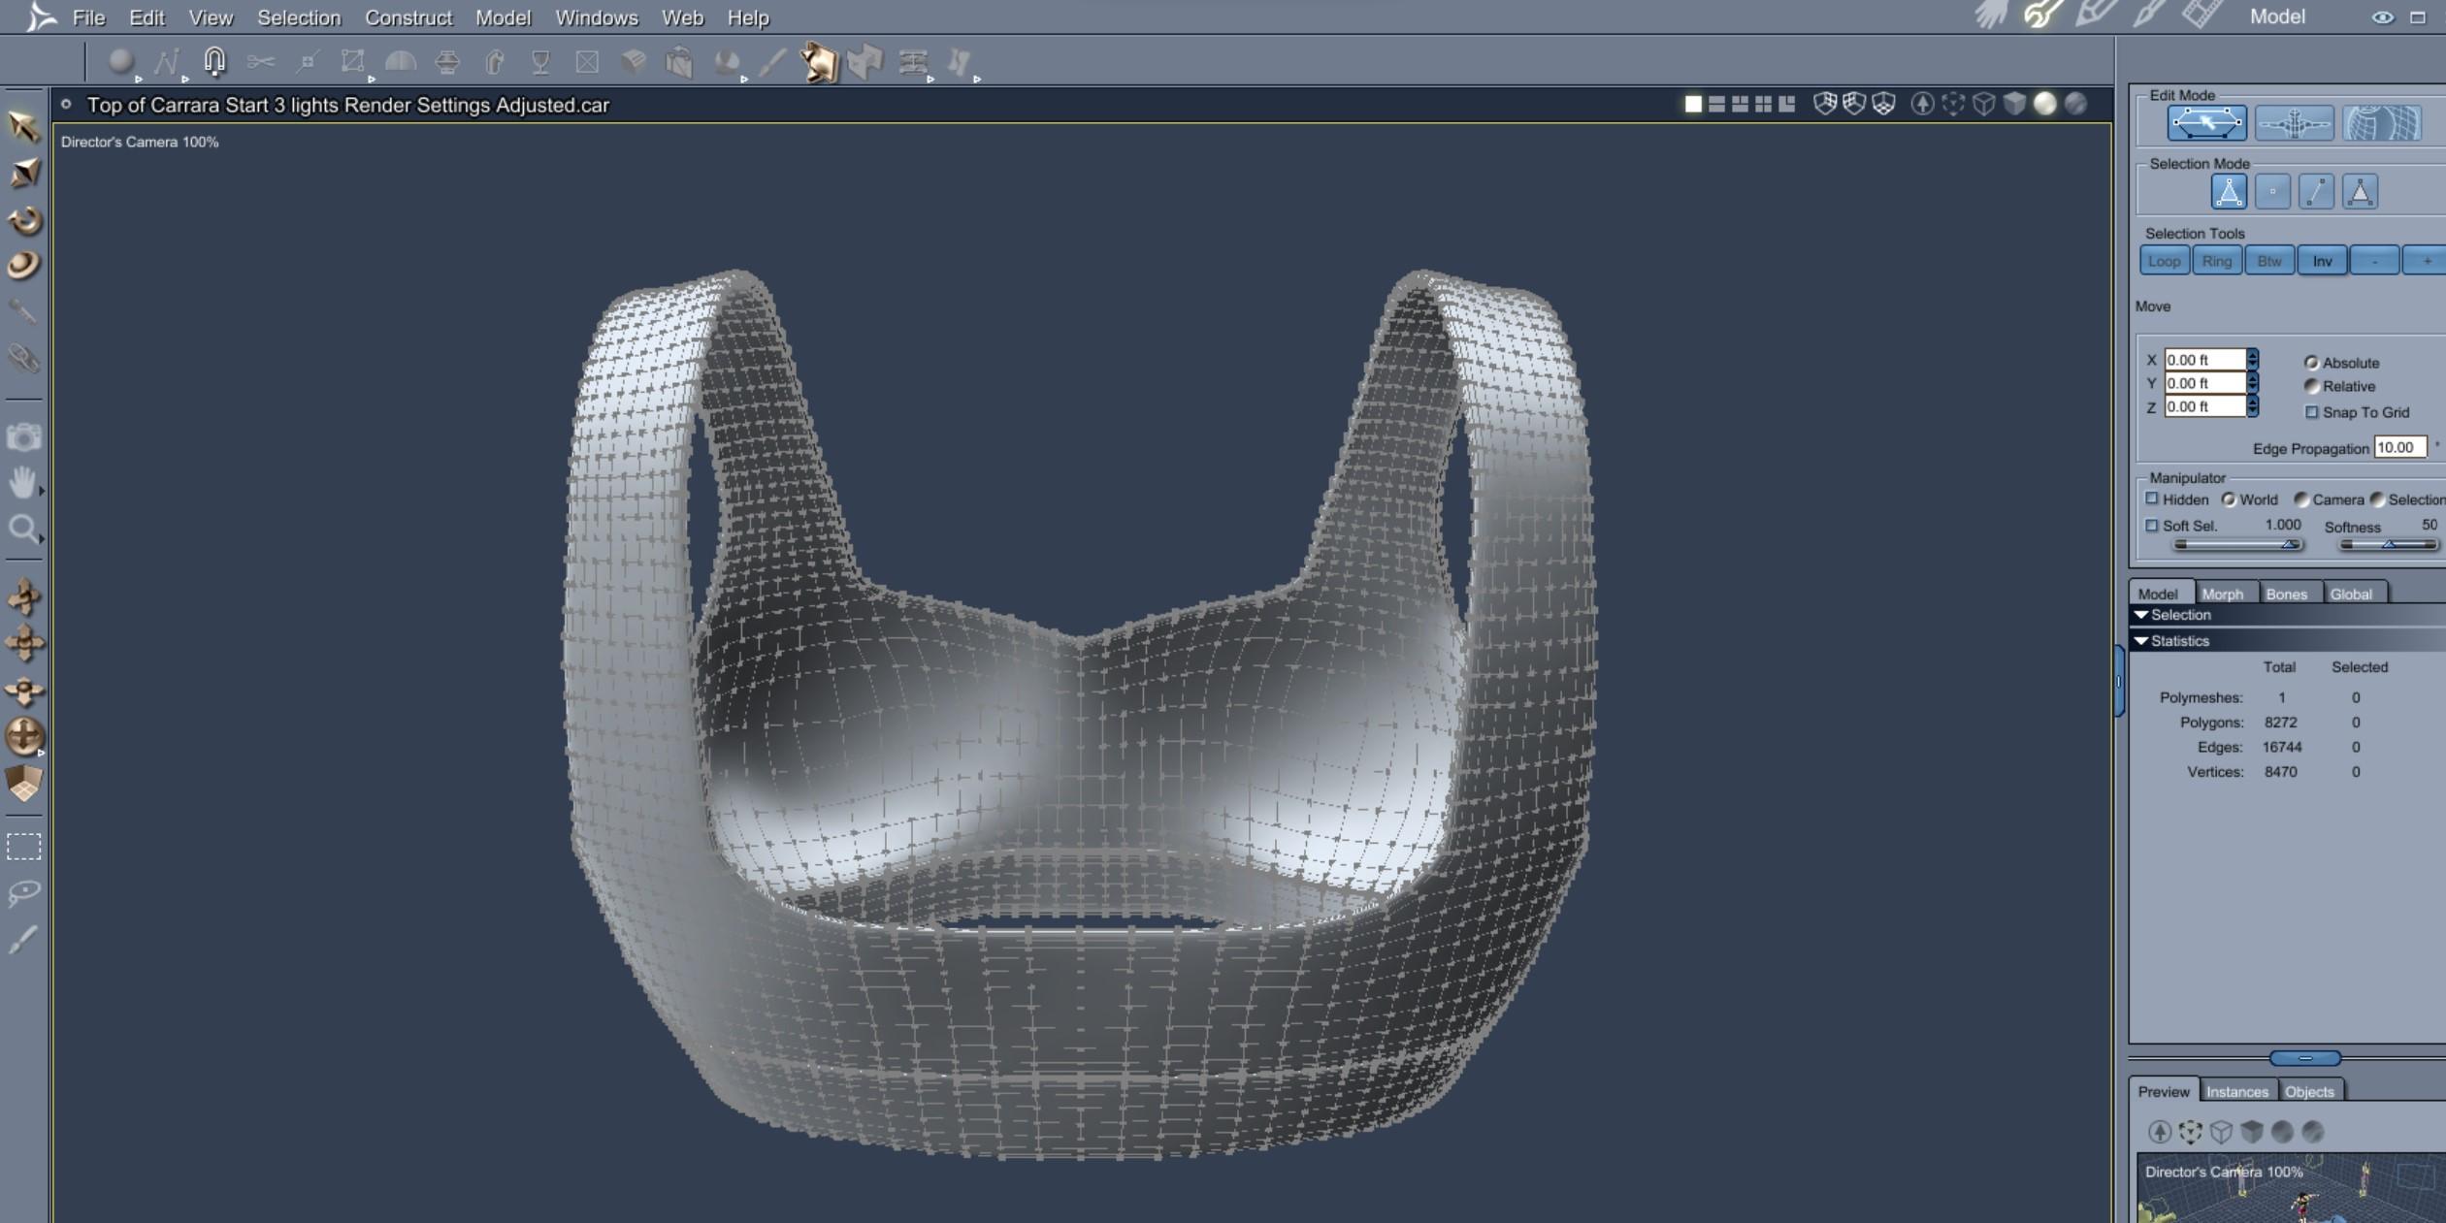Viewport: 2446px width, 1223px height.
Task: Open the Instances tab
Action: coord(2236,1091)
